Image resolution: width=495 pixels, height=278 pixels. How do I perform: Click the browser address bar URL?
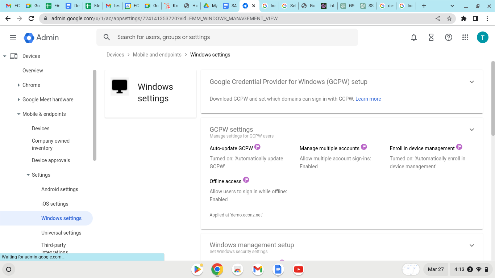point(165,18)
